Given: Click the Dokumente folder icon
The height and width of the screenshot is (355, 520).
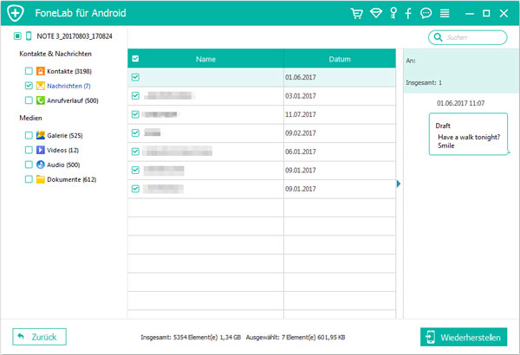Looking at the screenshot, I should coord(41,179).
